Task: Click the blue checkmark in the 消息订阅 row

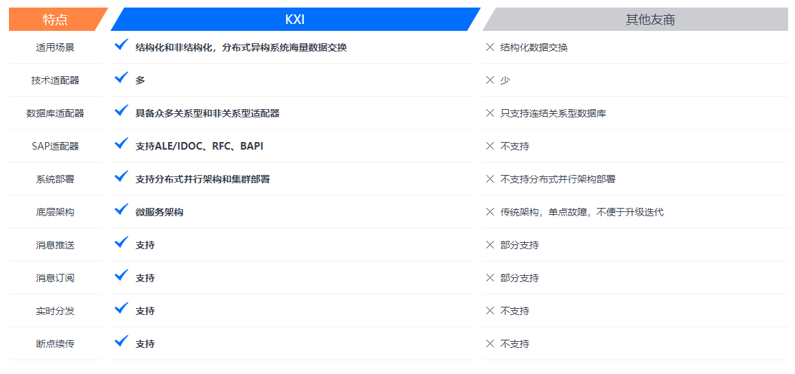Action: [121, 276]
